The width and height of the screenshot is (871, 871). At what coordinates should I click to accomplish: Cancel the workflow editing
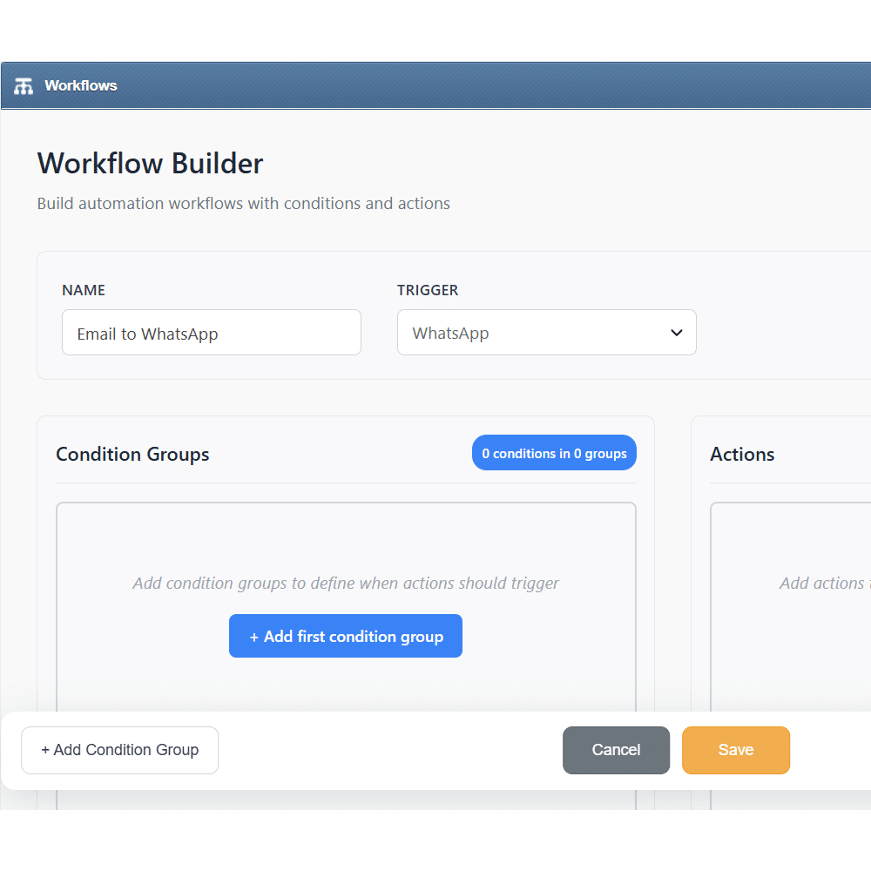[616, 750]
